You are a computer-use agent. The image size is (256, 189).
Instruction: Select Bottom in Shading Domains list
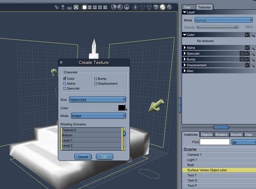(92, 135)
